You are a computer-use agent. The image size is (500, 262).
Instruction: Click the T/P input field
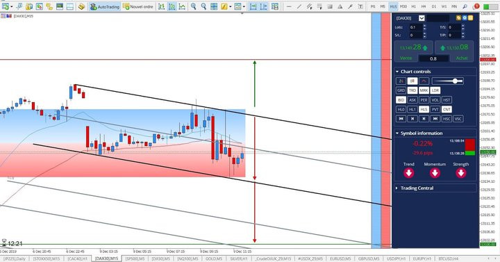tap(454, 35)
